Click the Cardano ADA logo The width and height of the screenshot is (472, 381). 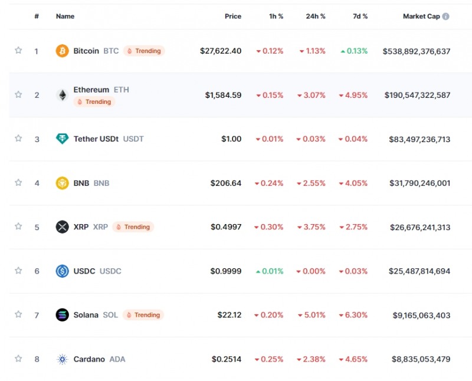tap(61, 359)
